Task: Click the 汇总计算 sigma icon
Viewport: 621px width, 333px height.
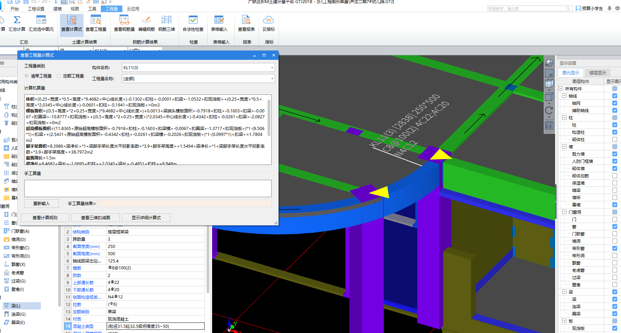Action: point(17,20)
